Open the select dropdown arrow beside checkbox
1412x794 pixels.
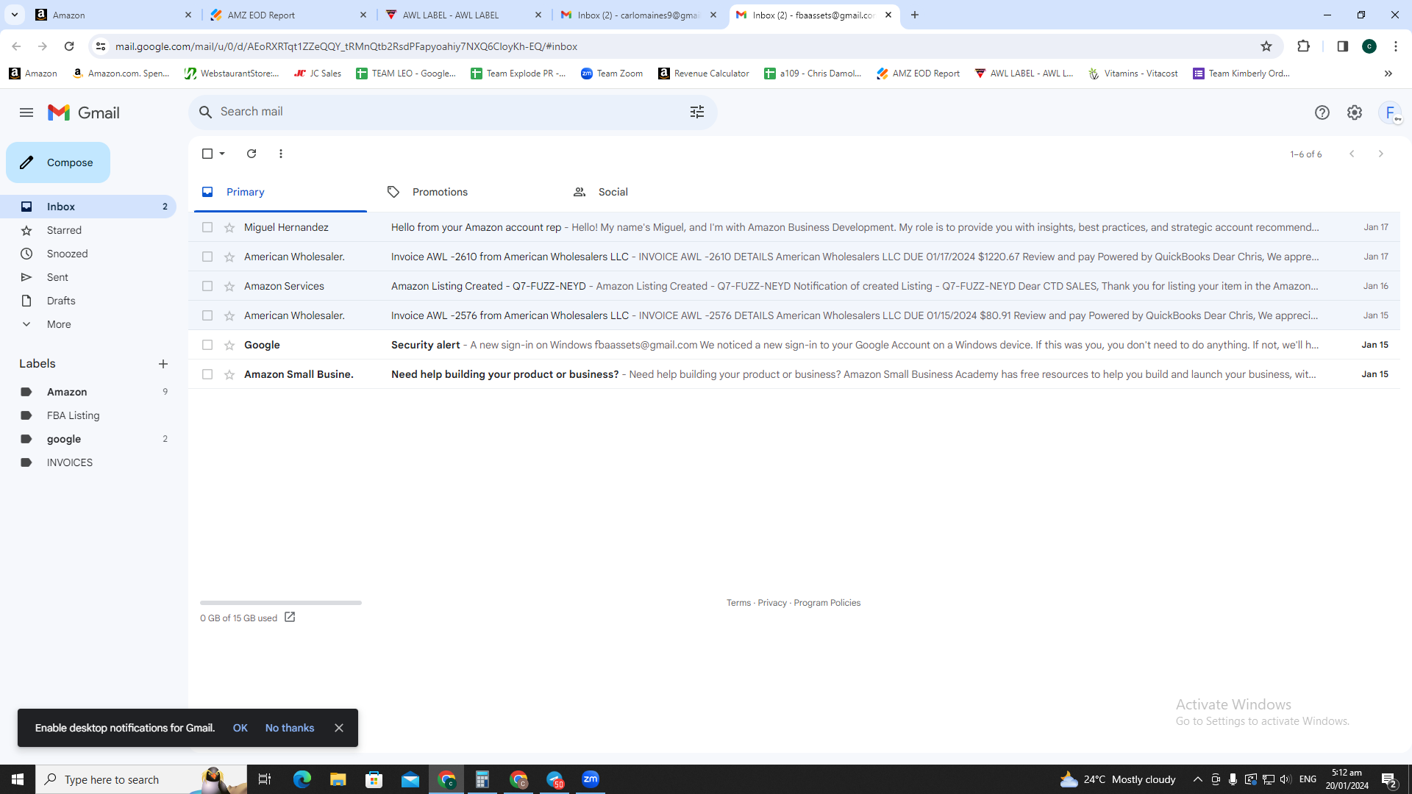pos(222,154)
